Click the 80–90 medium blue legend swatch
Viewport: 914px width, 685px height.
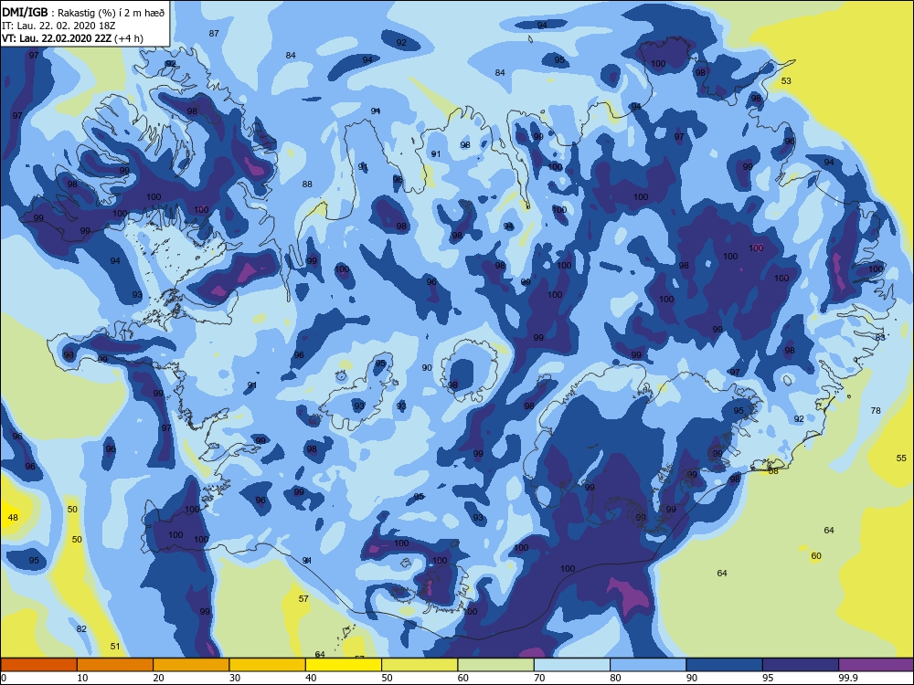click(648, 665)
